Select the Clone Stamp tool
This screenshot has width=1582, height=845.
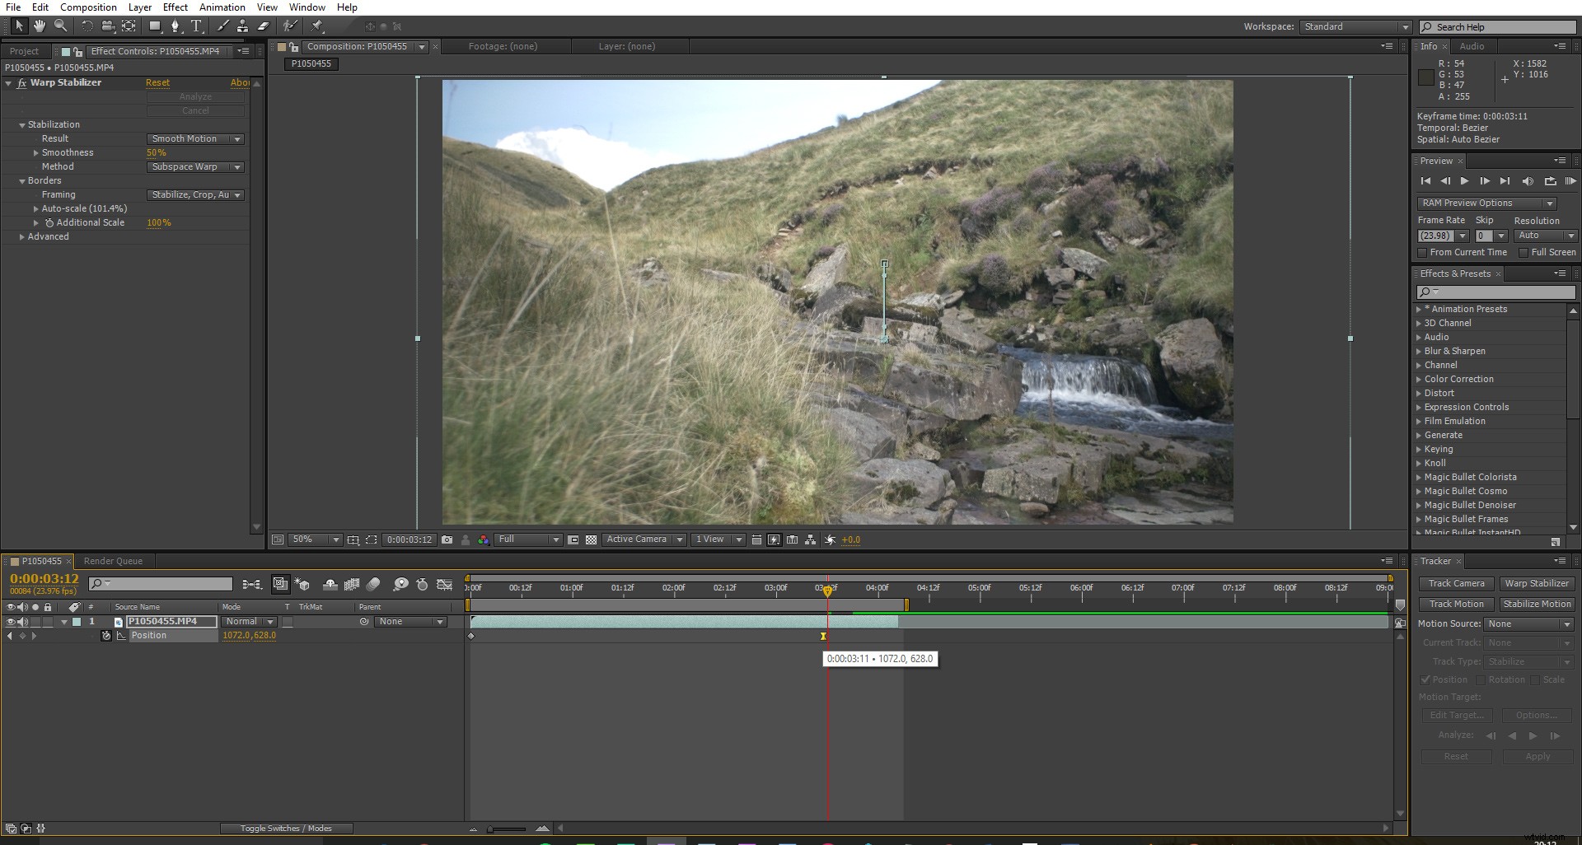click(242, 26)
